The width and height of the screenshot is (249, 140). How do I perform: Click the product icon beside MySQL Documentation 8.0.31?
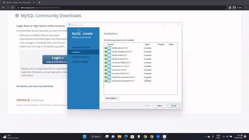click(109, 77)
